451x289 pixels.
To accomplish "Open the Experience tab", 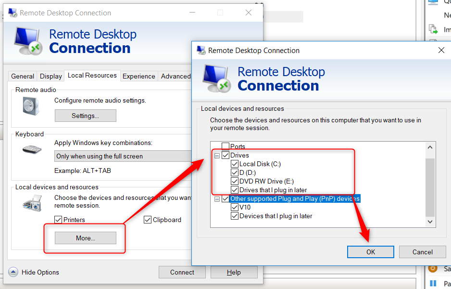I will coord(138,76).
